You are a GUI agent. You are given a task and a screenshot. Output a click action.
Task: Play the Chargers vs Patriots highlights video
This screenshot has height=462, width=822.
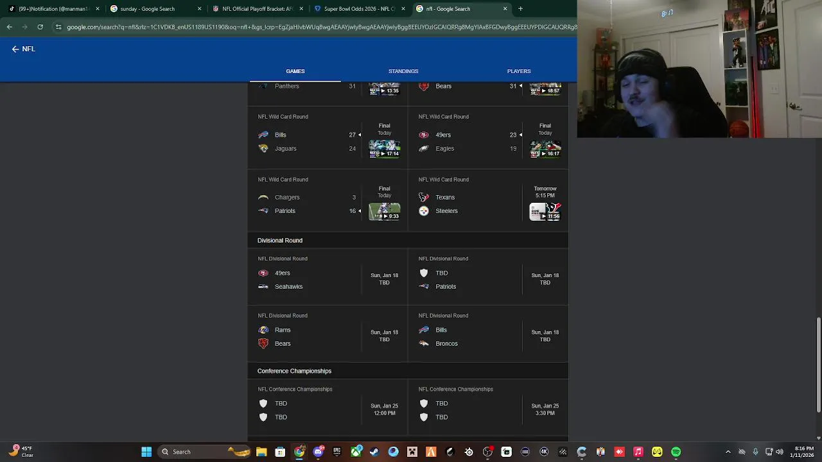coord(384,211)
